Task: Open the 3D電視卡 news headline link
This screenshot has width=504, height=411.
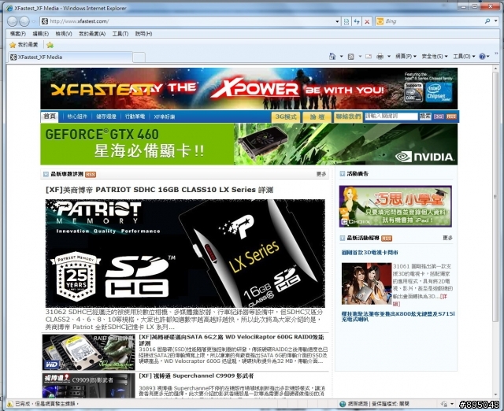Action: click(x=369, y=253)
